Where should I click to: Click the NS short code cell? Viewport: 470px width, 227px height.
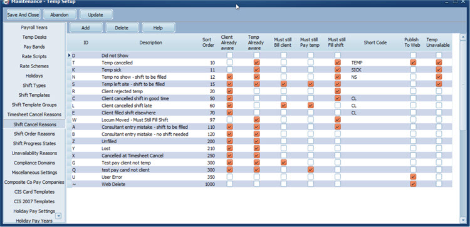tap(353, 77)
